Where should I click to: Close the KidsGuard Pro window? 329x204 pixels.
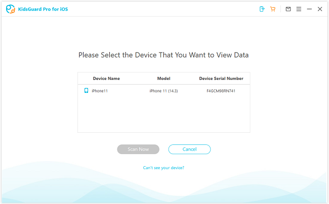point(320,9)
